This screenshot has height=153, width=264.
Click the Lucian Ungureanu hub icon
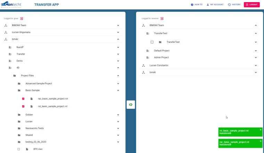pyautogui.click(x=6, y=32)
